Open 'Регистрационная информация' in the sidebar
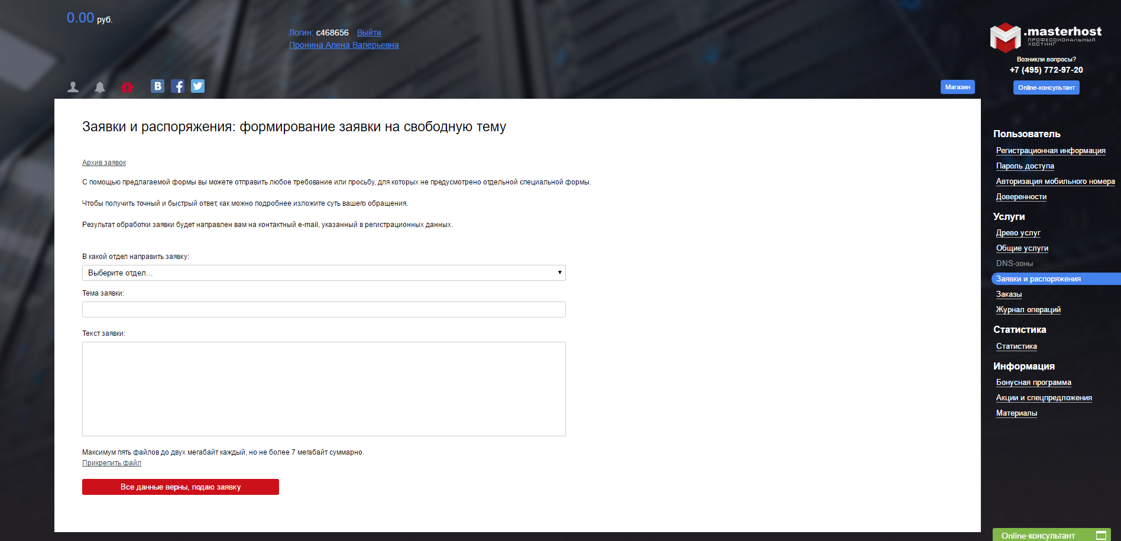 (x=1051, y=151)
